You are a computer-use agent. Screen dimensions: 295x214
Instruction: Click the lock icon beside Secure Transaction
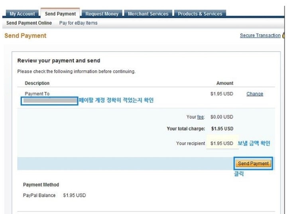pos(283,36)
